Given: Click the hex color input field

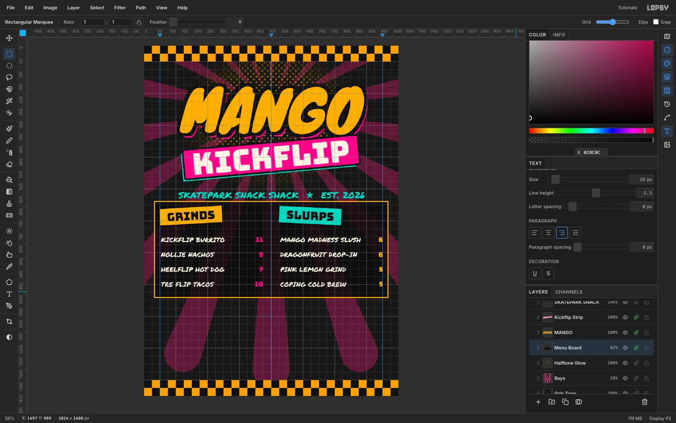Looking at the screenshot, I should tap(591, 152).
